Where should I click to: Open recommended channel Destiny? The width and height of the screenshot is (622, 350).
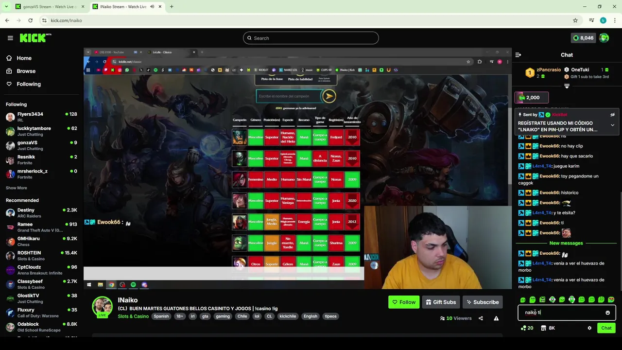click(x=41, y=213)
